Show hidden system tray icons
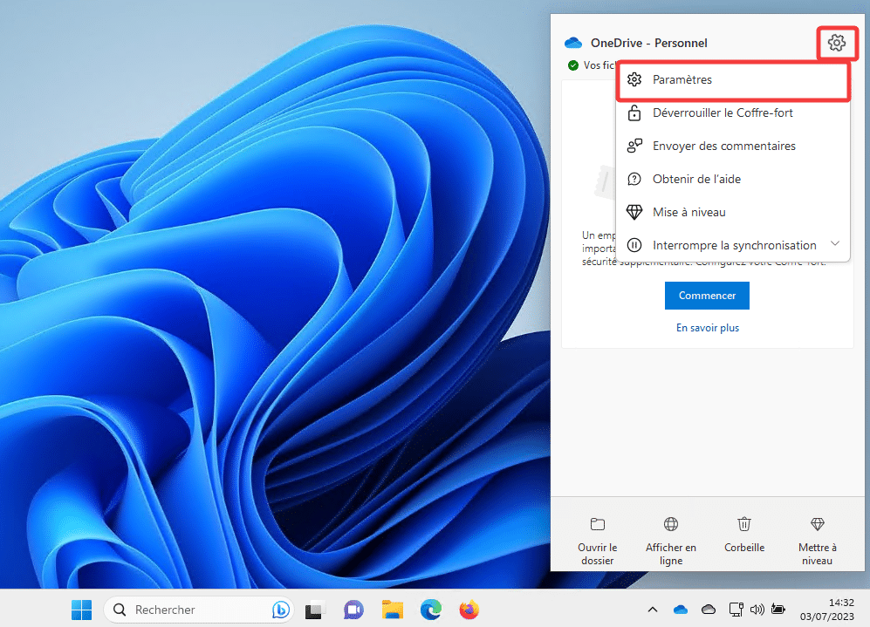 652,610
